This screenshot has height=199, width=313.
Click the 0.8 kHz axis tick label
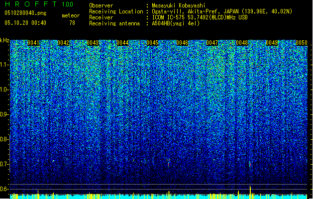click(4, 139)
